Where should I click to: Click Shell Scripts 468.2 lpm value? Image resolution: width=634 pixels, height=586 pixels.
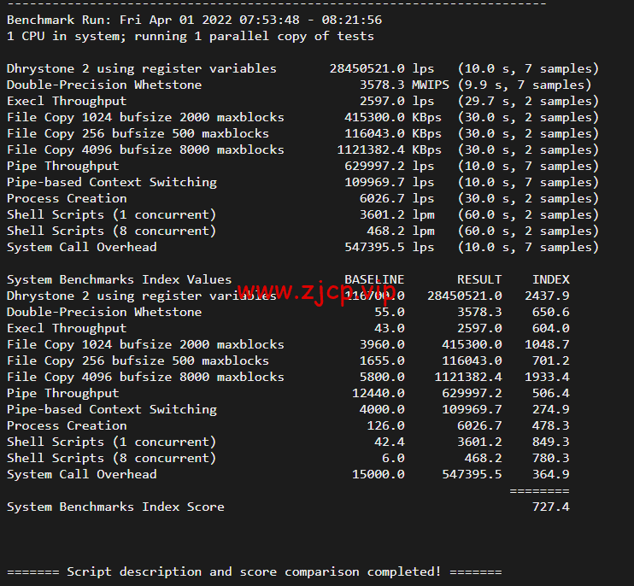coord(400,231)
